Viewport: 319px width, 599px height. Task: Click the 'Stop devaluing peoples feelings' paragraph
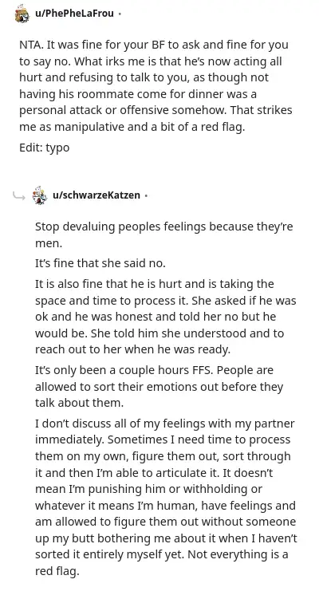coord(164,235)
